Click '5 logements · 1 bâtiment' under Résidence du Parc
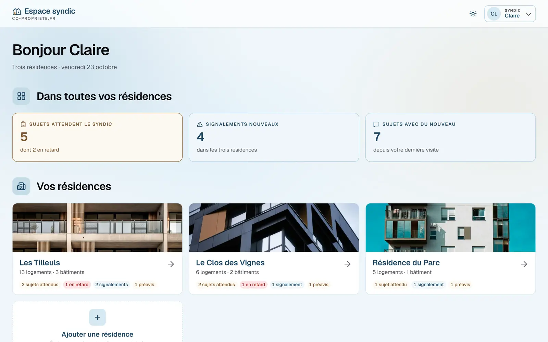 [402, 272]
